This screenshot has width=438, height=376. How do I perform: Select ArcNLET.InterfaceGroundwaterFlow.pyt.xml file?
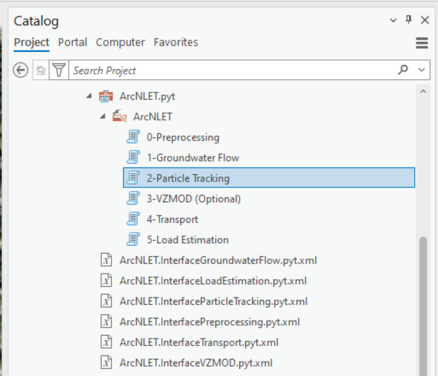pyautogui.click(x=218, y=260)
